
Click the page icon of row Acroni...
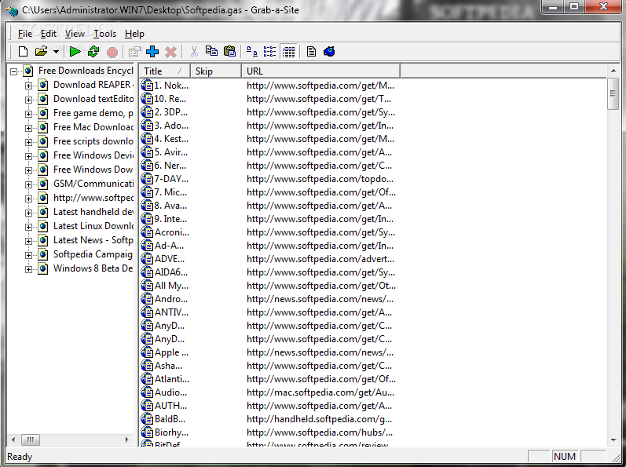point(148,232)
